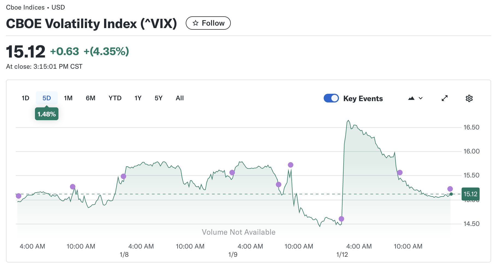The width and height of the screenshot is (496, 266).
Task: Click the star icon inside the Follow button
Action: [196, 23]
